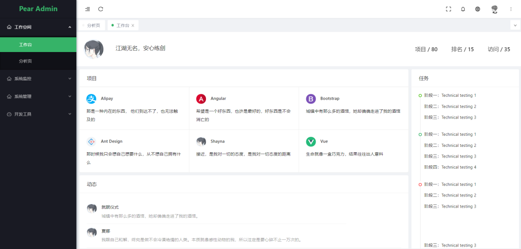The height and width of the screenshot is (249, 521).
Task: Expand the 系统管理 sidebar menu
Action: coord(38,96)
